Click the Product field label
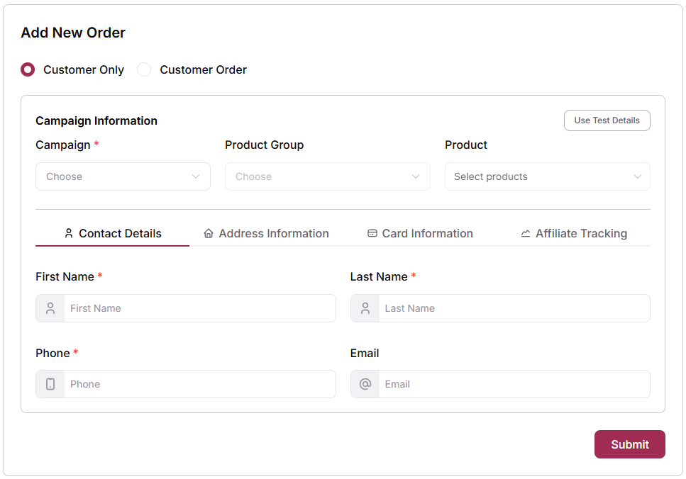686x479 pixels. pos(466,145)
